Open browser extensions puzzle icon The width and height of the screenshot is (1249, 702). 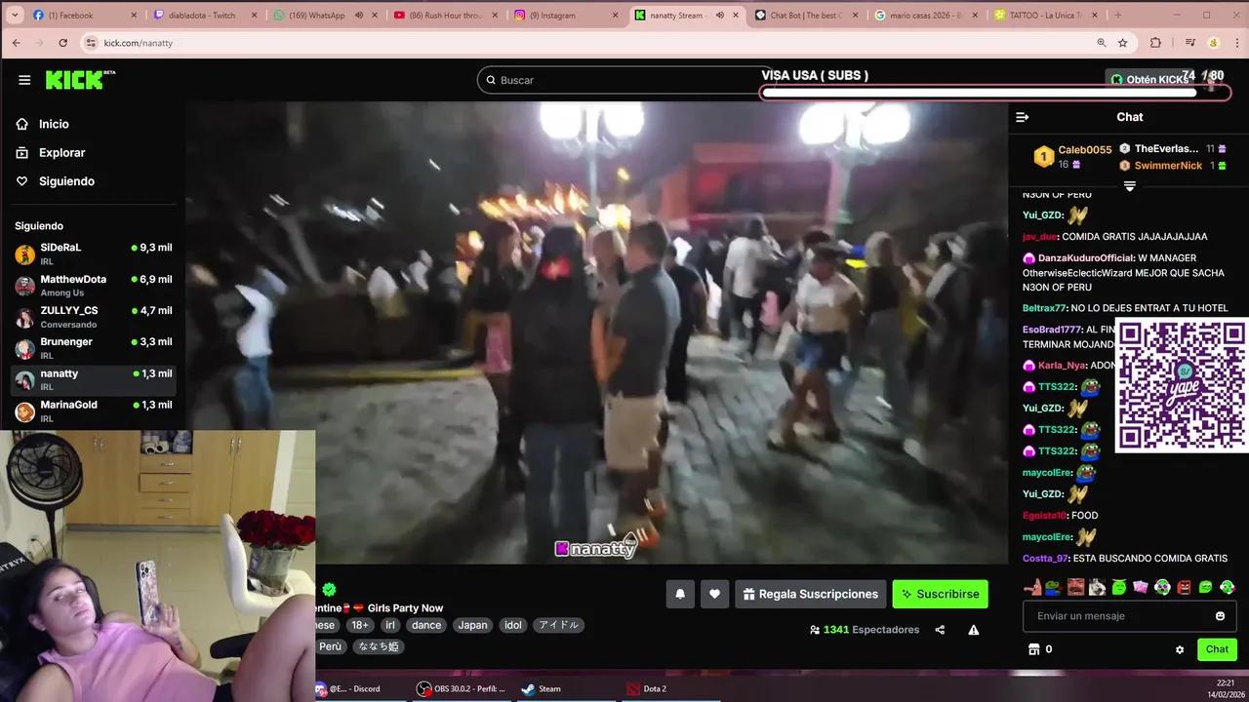[1156, 43]
